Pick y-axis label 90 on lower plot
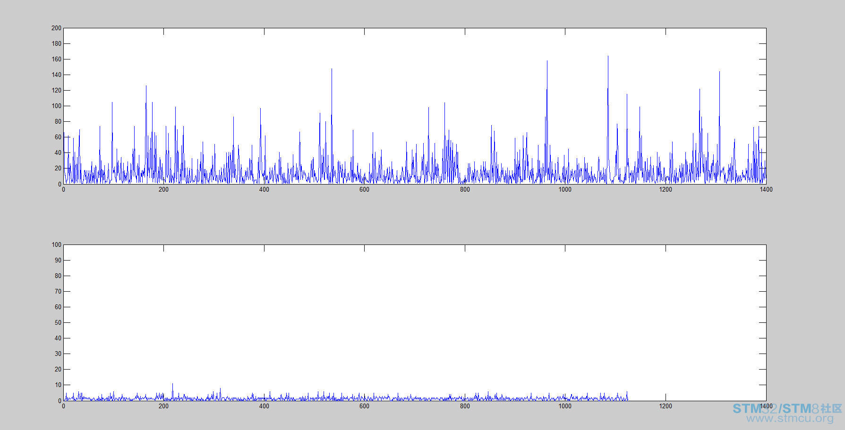845x430 pixels. 58,260
